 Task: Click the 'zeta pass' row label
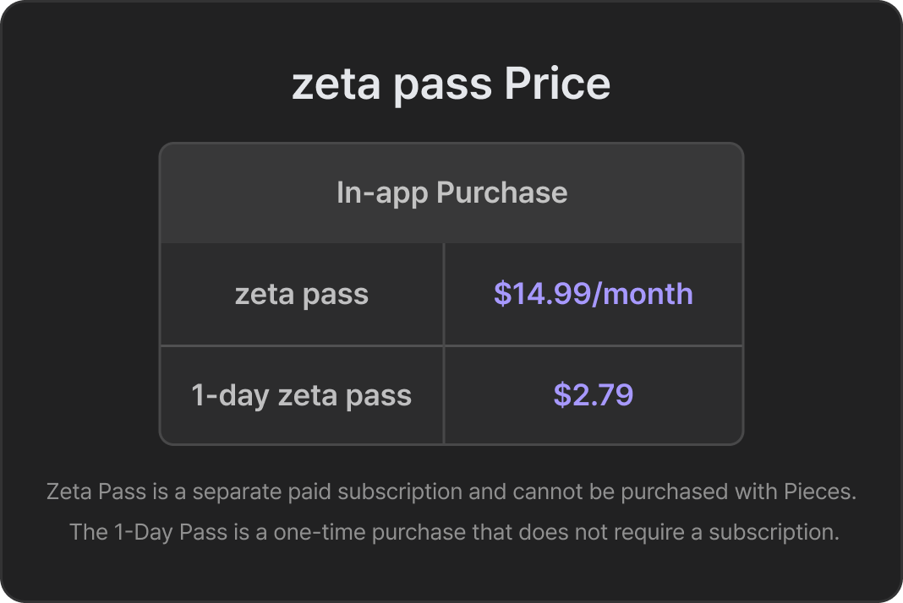pyautogui.click(x=302, y=294)
